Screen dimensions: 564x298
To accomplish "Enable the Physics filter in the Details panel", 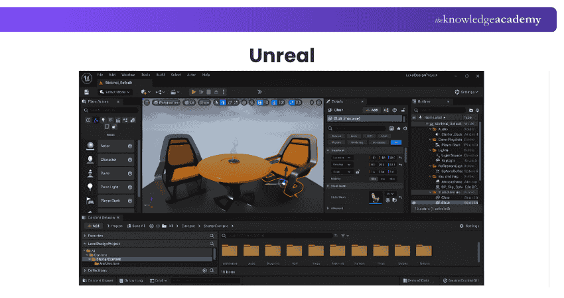I will point(336,142).
